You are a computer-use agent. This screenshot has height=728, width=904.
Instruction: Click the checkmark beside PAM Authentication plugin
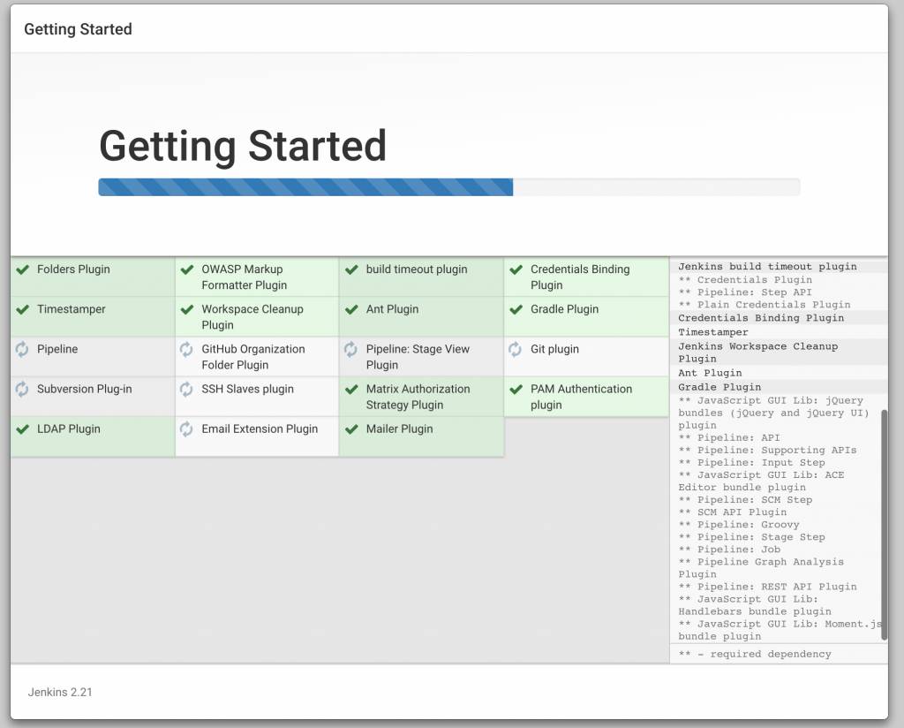click(516, 390)
